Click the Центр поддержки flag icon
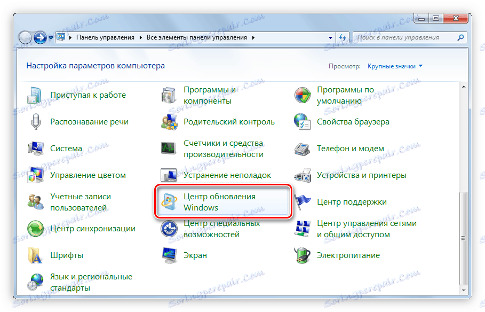 (302, 202)
